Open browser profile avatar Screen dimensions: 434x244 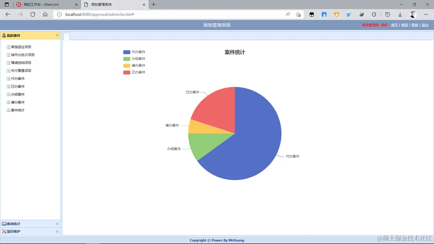coord(413,14)
